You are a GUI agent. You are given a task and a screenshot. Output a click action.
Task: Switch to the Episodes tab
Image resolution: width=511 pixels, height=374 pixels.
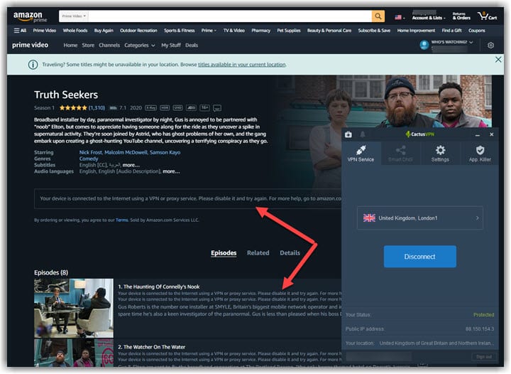point(224,253)
